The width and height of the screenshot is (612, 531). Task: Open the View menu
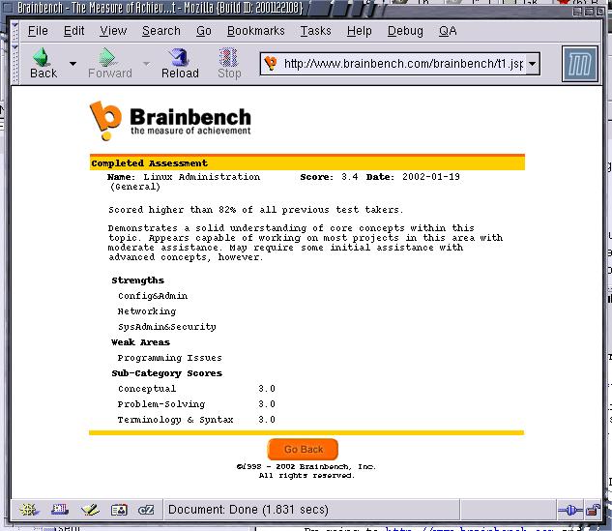(113, 31)
